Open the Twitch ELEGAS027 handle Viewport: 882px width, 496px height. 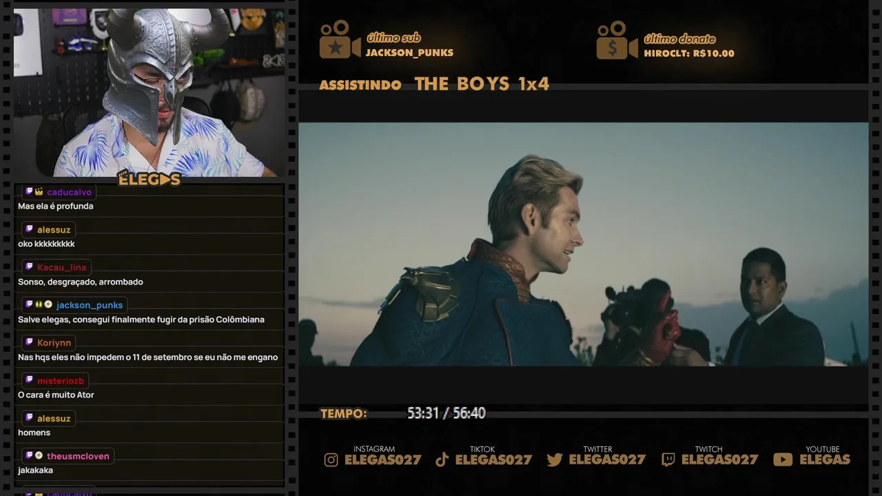pyautogui.click(x=720, y=459)
